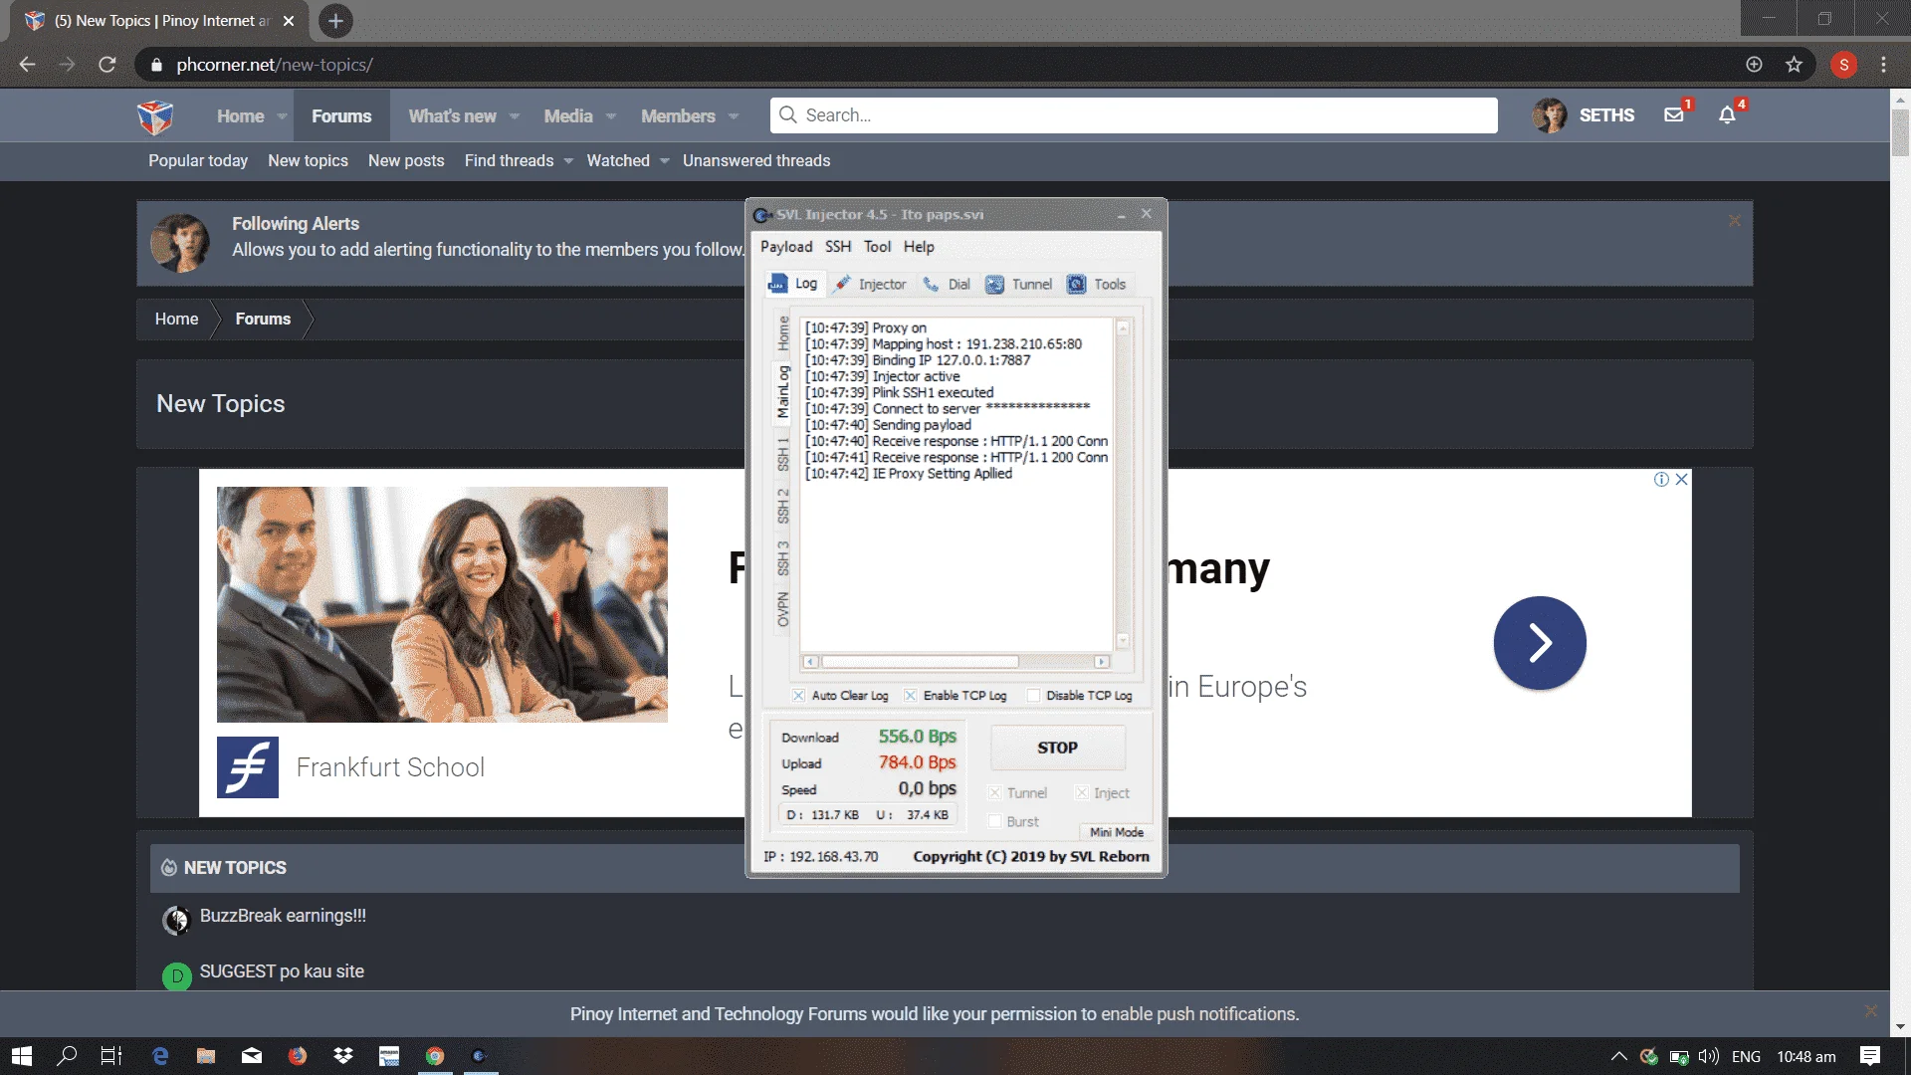Open the Forums navigation item

[341, 116]
